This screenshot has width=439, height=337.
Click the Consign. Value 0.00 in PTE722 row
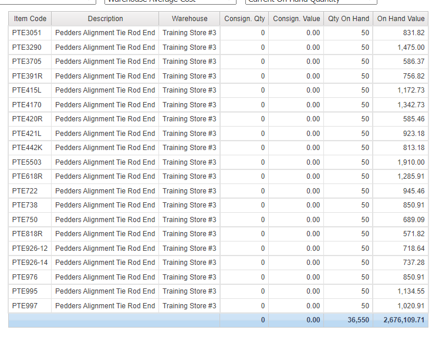(313, 191)
